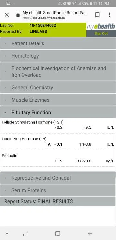Sign Out of myehealth
Image resolution: width=116 pixels, height=240 pixels.
[101, 33]
